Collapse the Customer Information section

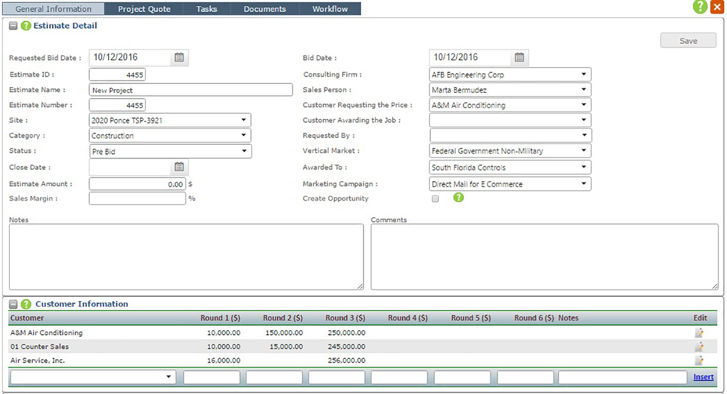click(x=13, y=304)
